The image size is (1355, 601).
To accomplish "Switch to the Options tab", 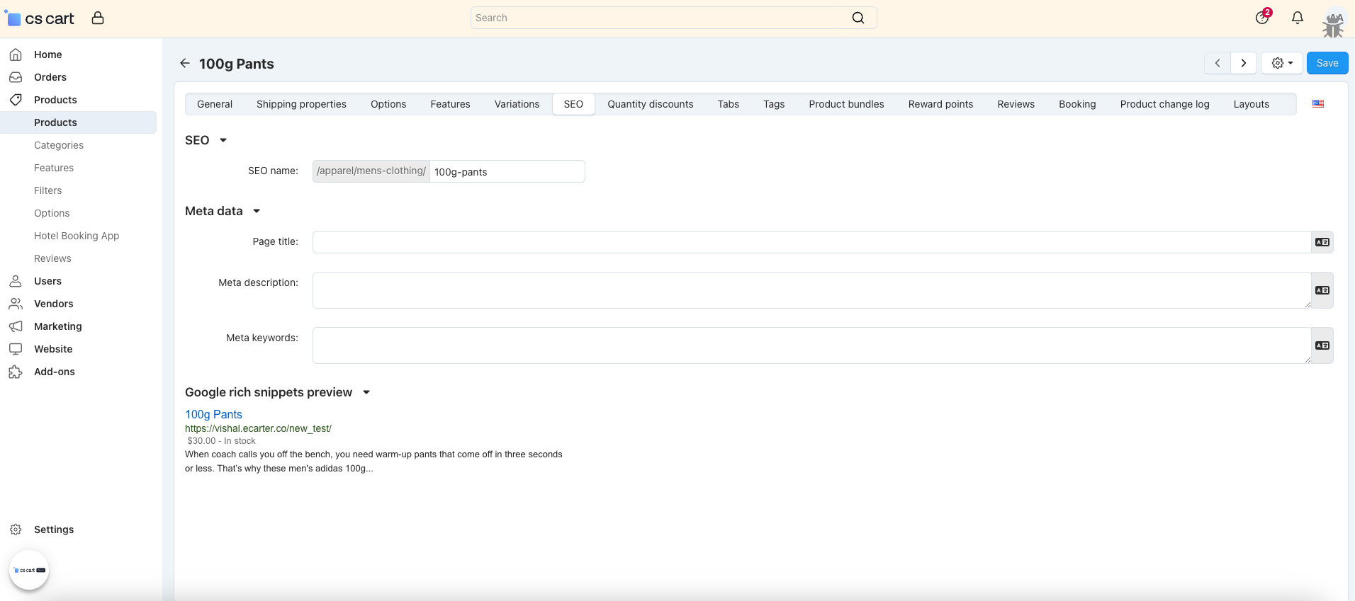I will coord(388,104).
